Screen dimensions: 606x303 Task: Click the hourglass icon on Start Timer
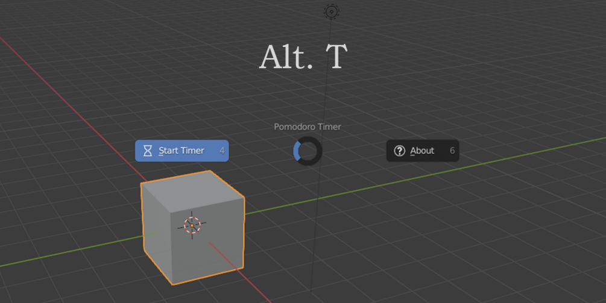pos(148,151)
